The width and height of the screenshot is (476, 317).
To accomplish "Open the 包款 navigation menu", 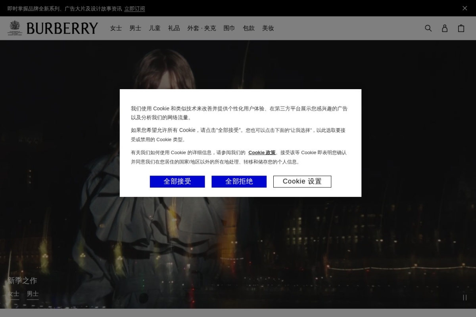I will click(x=249, y=28).
